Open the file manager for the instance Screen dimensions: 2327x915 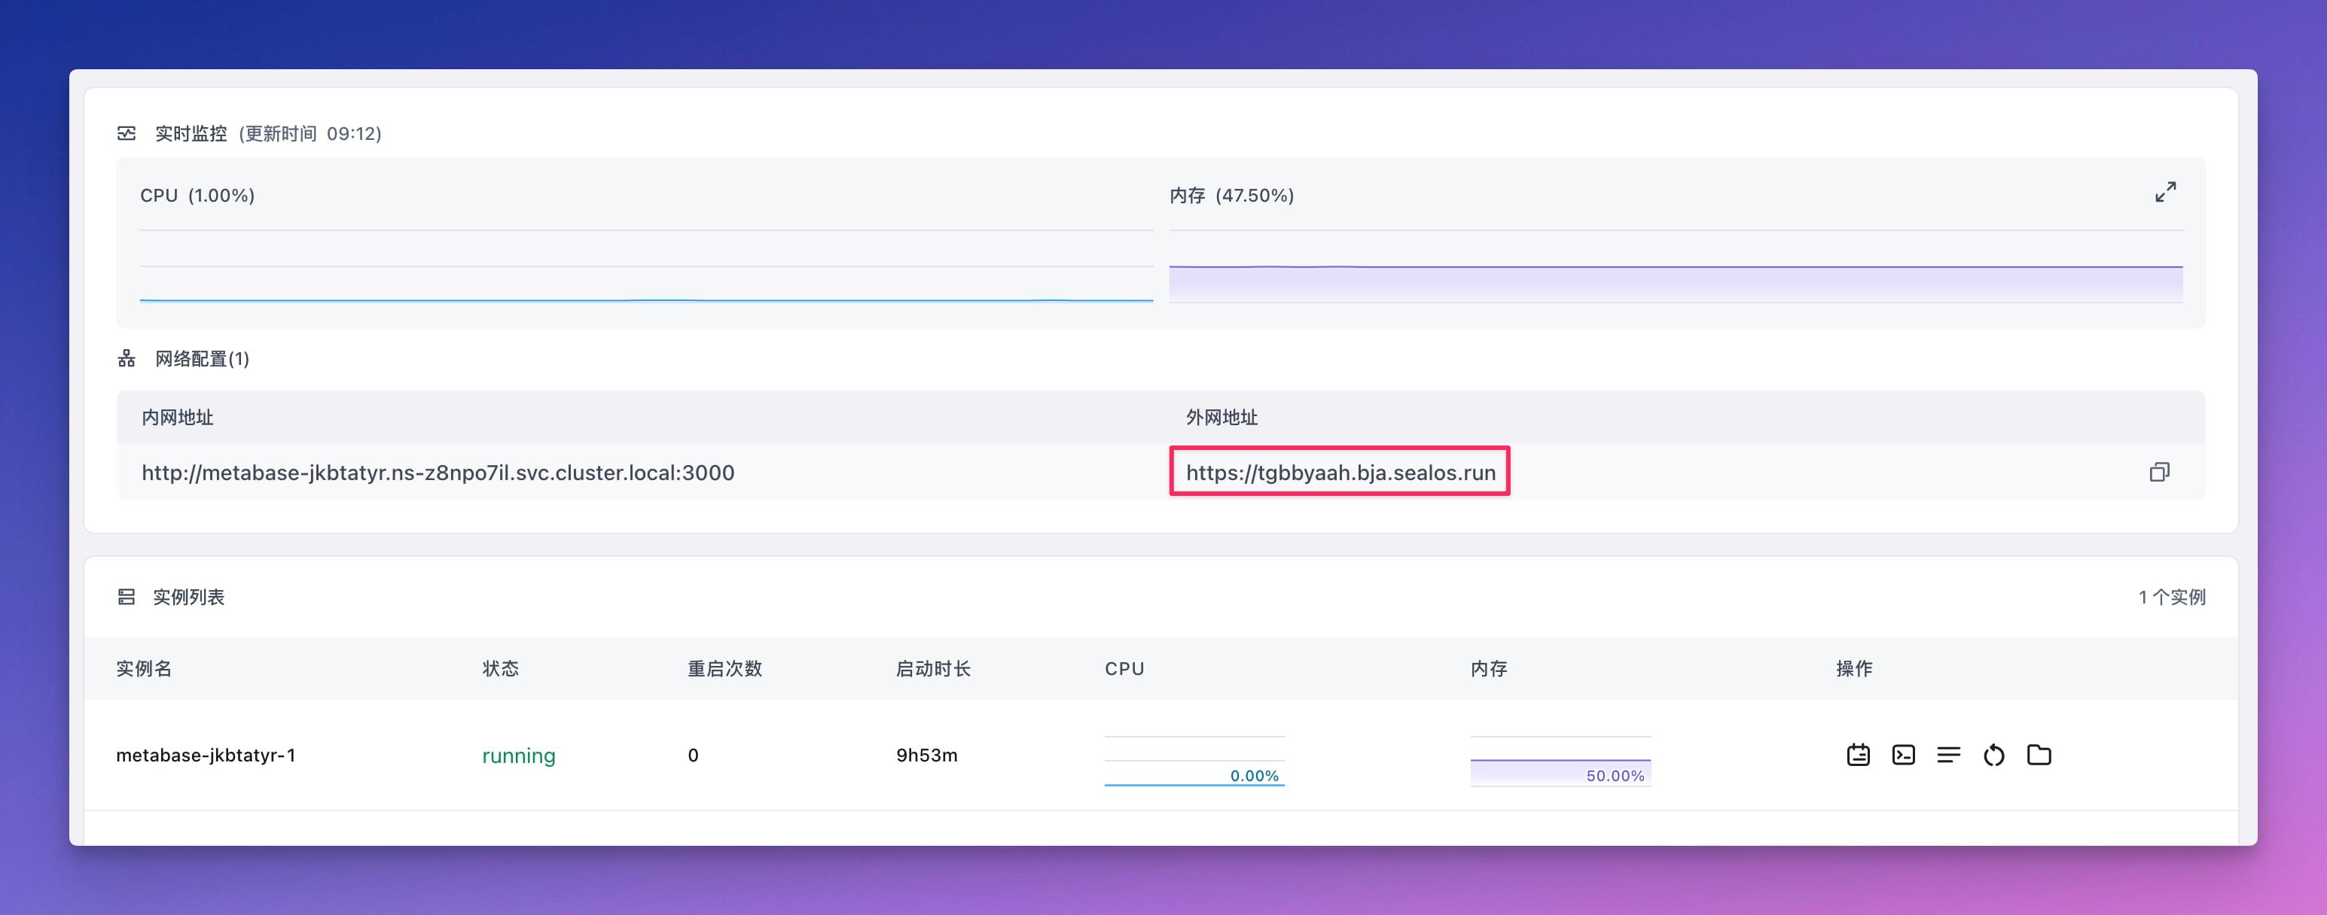point(2039,755)
